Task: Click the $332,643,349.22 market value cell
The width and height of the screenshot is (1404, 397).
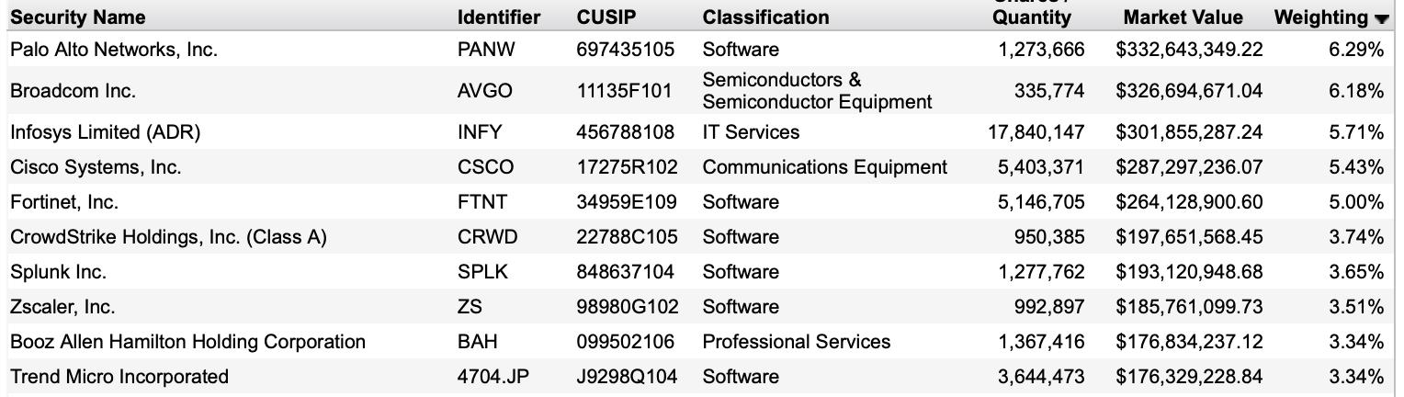Action: tap(1189, 50)
